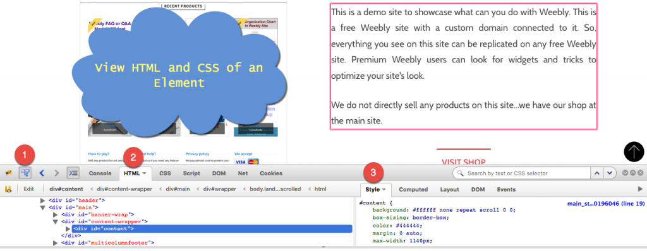Select the div id="header" tree row
Image resolution: width=647 pixels, height=251 pixels.
(x=77, y=201)
